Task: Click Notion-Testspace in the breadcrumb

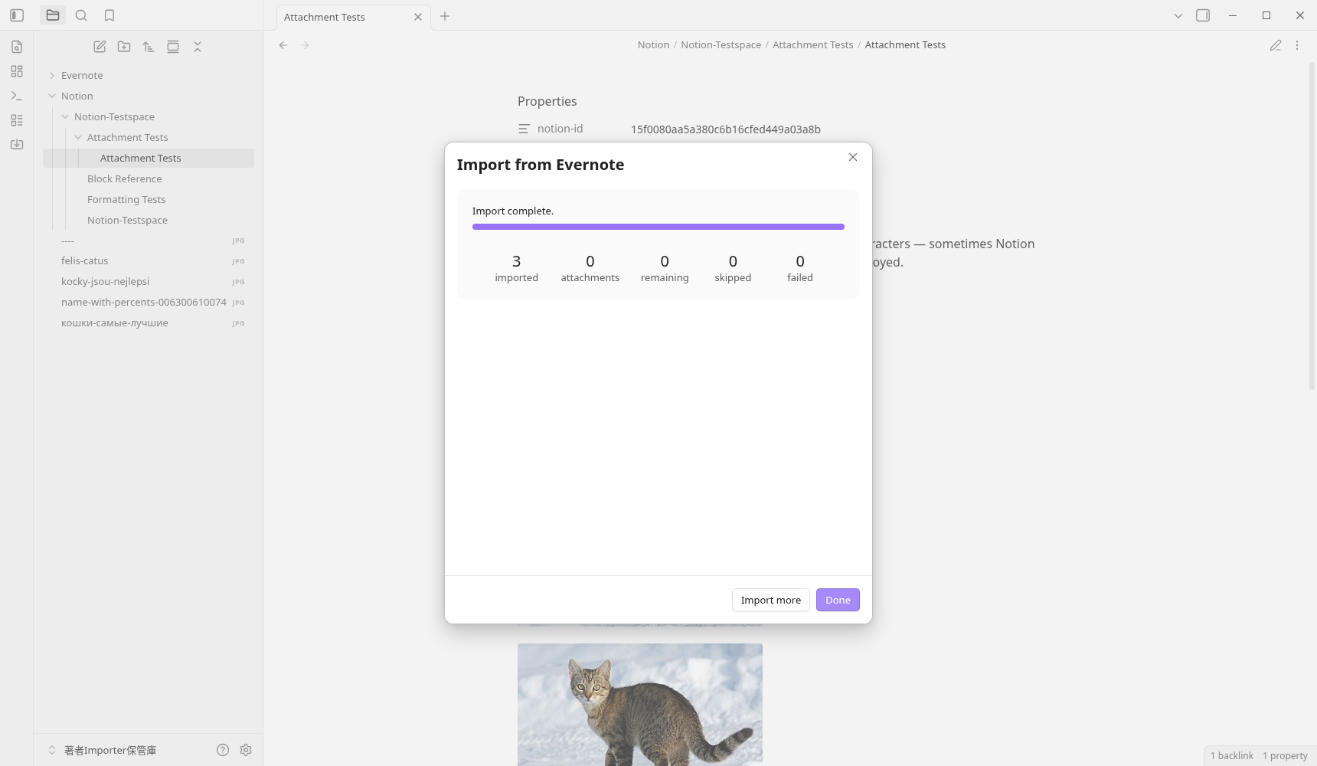Action: (x=721, y=44)
